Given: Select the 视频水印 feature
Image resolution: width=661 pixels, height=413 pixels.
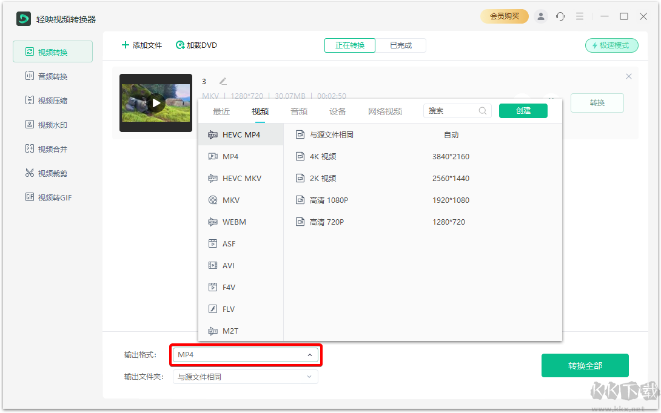Looking at the screenshot, I should pos(53,124).
